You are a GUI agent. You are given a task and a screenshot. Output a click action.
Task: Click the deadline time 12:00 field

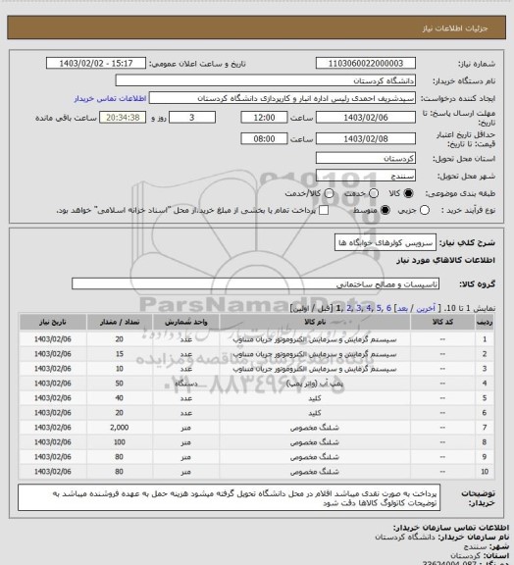pyautogui.click(x=264, y=118)
